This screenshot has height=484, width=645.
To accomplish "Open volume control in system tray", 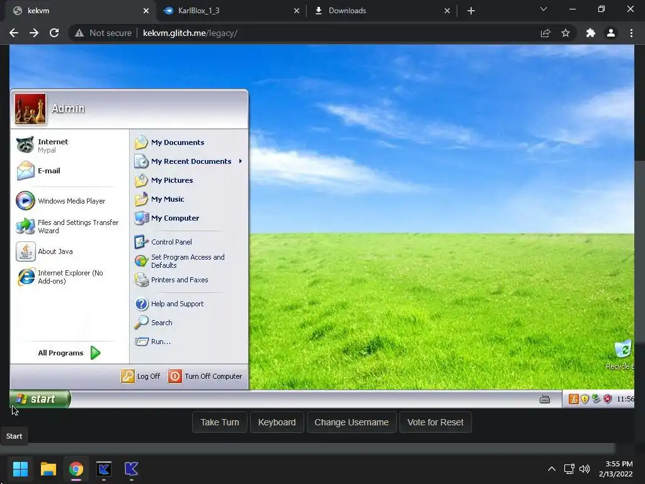I will tap(585, 469).
